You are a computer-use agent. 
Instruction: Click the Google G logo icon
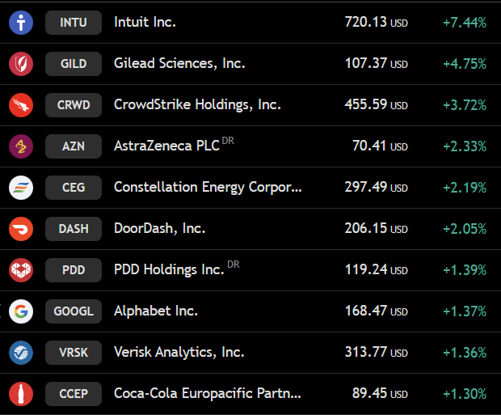point(21,311)
